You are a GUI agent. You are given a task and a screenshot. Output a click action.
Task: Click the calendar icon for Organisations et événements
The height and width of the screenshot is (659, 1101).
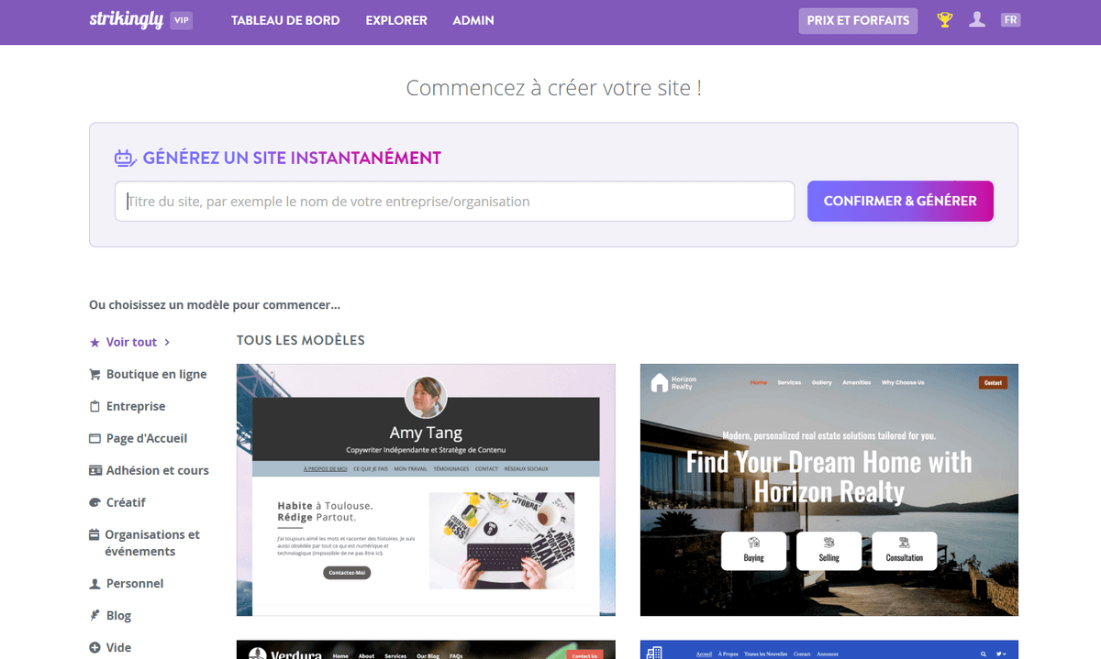(94, 534)
